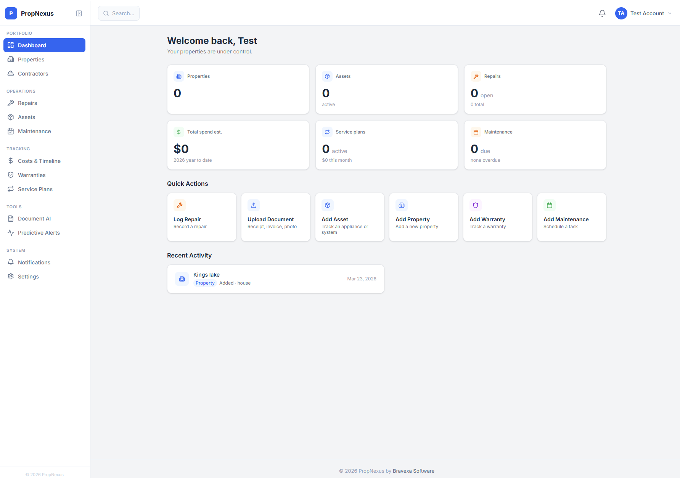This screenshot has width=680, height=478.
Task: Click the Add Property quick action card
Action: 423,217
